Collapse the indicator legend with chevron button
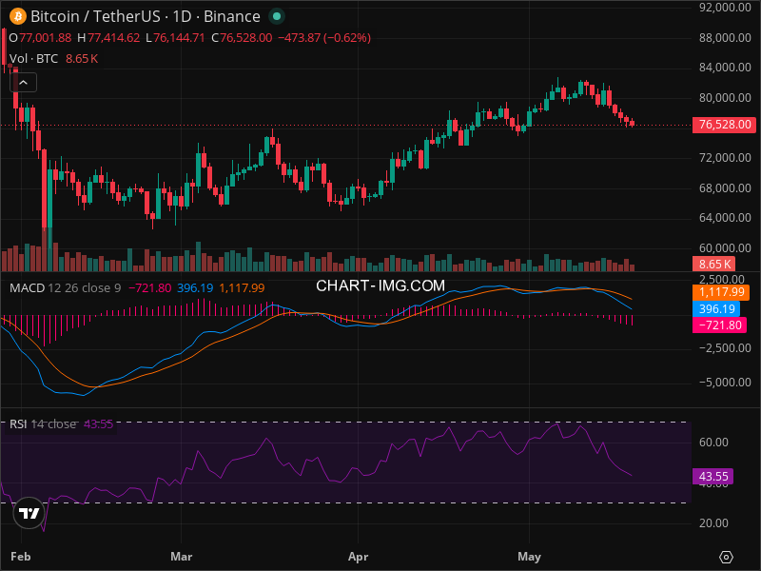The width and height of the screenshot is (761, 571). 23,83
